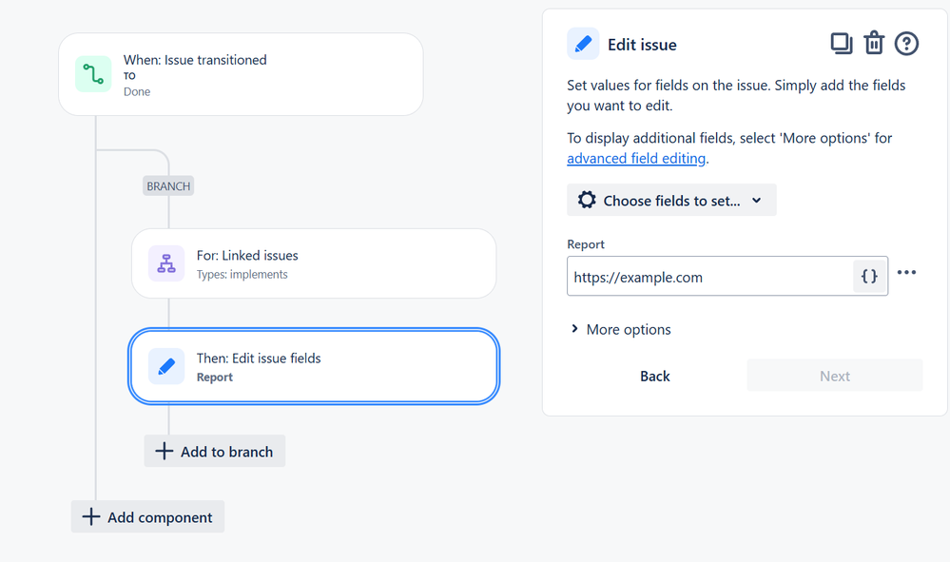Click the green transition trigger icon
The width and height of the screenshot is (950, 562).
[93, 74]
